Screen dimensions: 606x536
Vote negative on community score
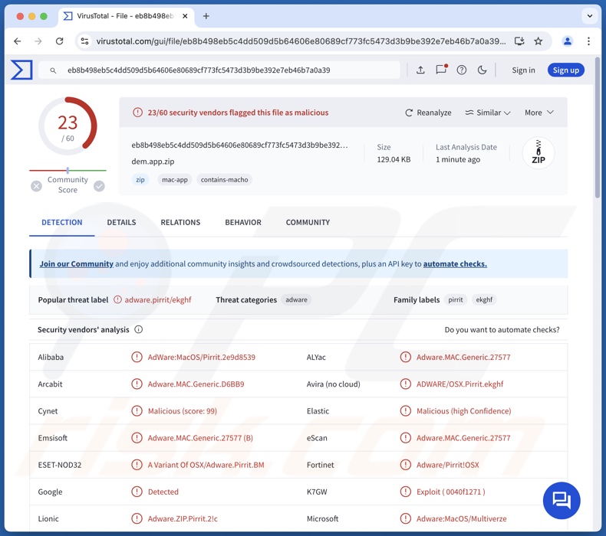(36, 186)
